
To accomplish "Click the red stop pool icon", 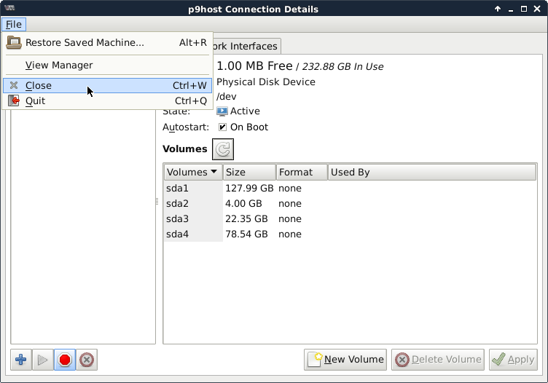I will pyautogui.click(x=65, y=360).
